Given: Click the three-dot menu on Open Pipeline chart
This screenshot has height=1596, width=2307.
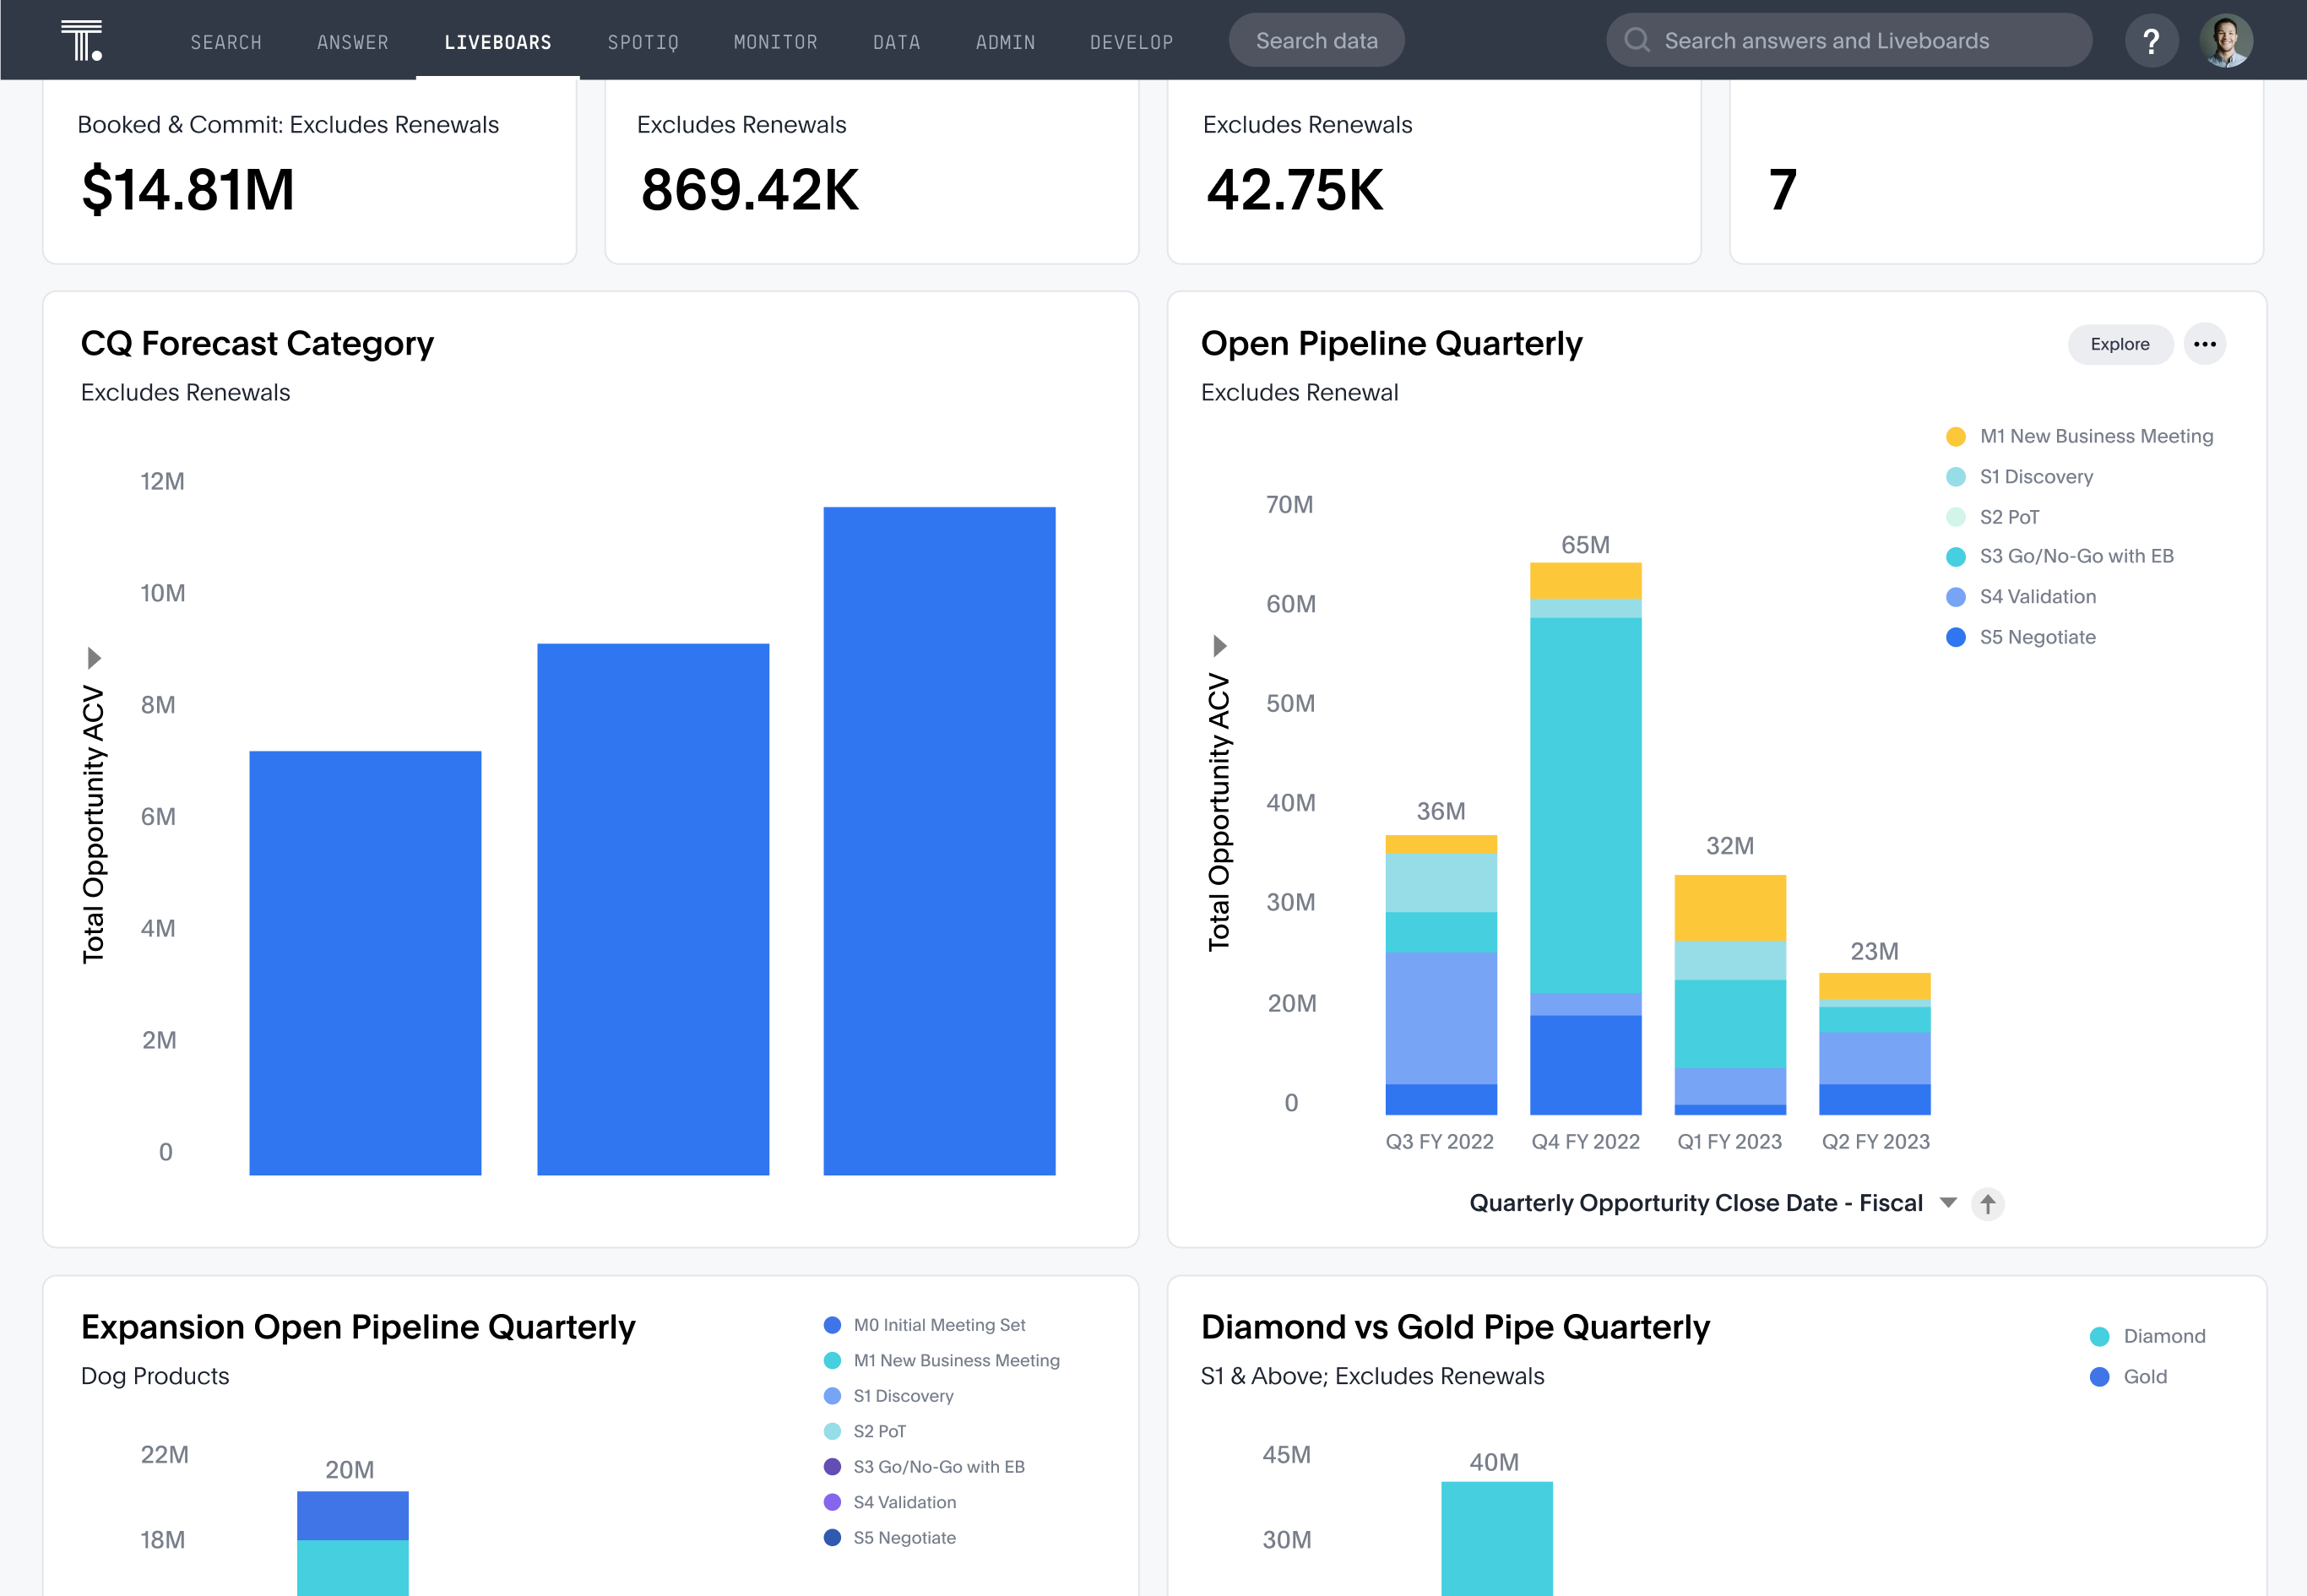Looking at the screenshot, I should click(x=2206, y=345).
